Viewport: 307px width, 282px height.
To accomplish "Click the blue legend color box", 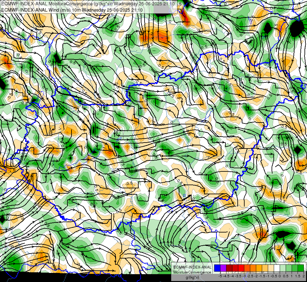I will coord(217,268).
